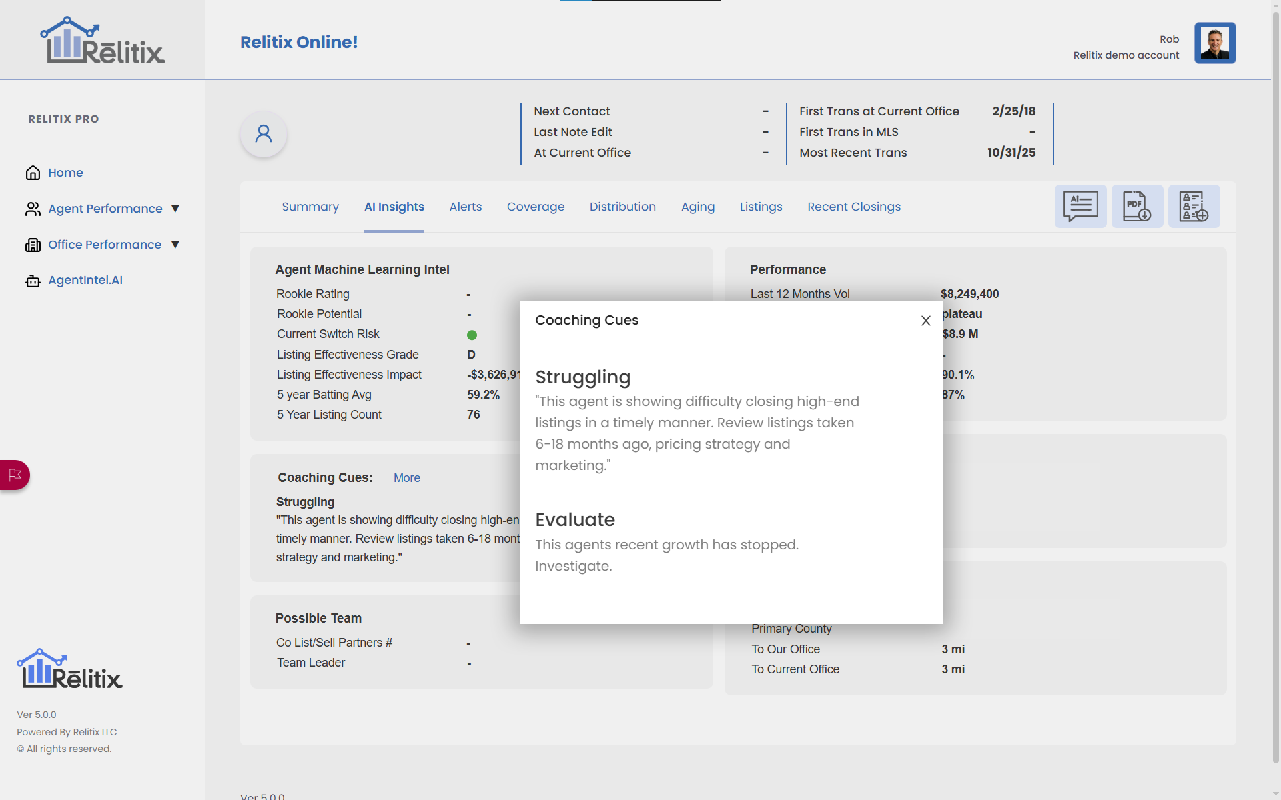Image resolution: width=1281 pixels, height=800 pixels.
Task: Click the green Current Switch Risk indicator
Action: (x=472, y=335)
